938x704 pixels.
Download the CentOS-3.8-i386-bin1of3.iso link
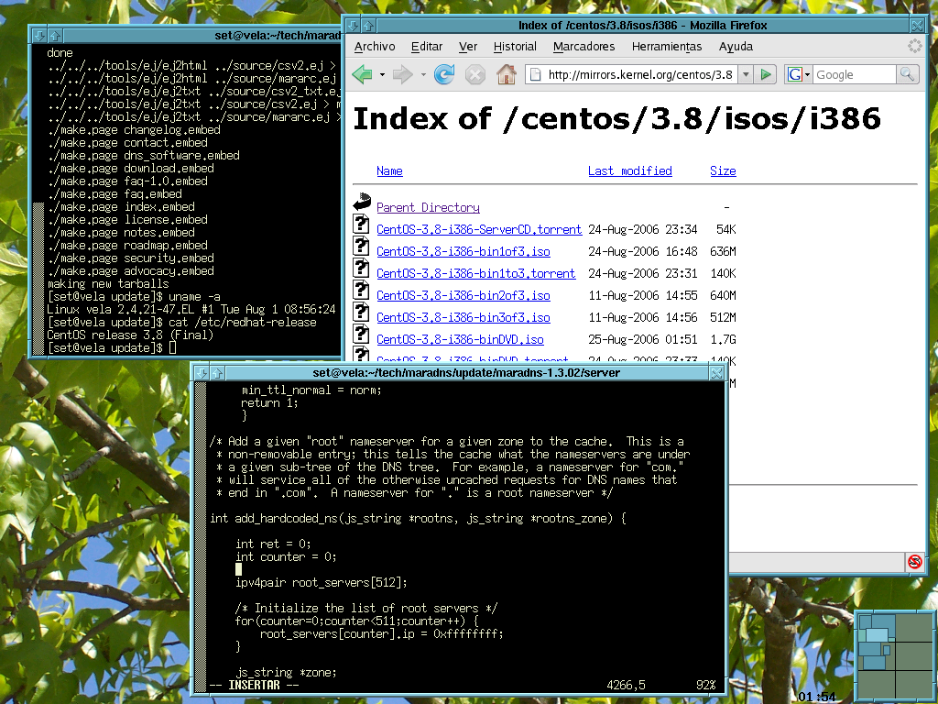click(463, 252)
